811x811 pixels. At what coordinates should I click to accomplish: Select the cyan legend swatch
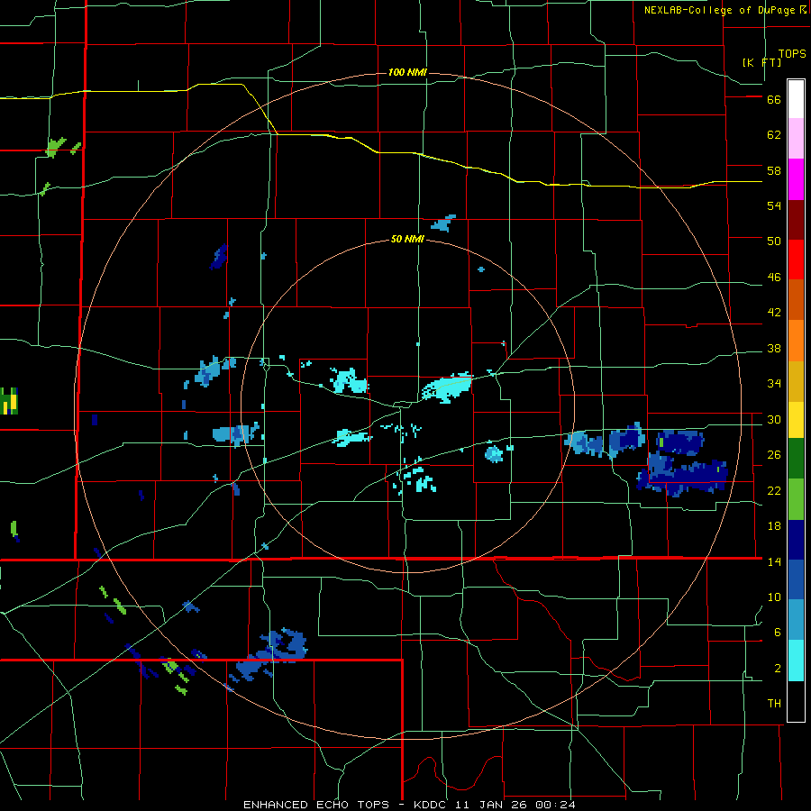tap(796, 661)
